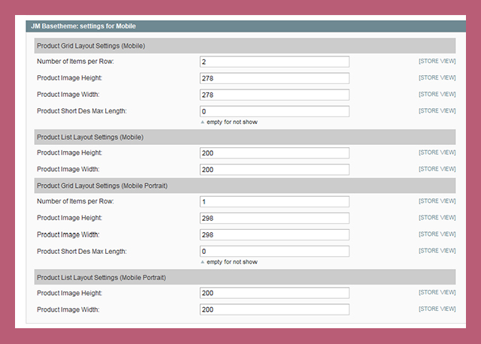
Task: Select the Product Image Height field showing 298
Action: 274,219
